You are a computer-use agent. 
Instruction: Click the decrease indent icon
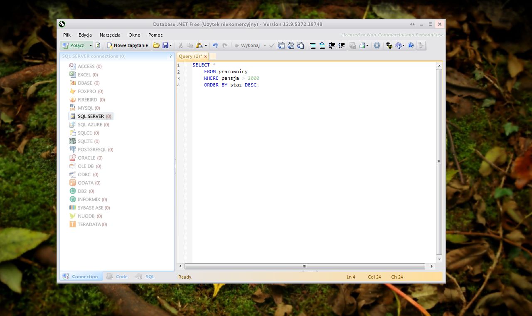[332, 45]
